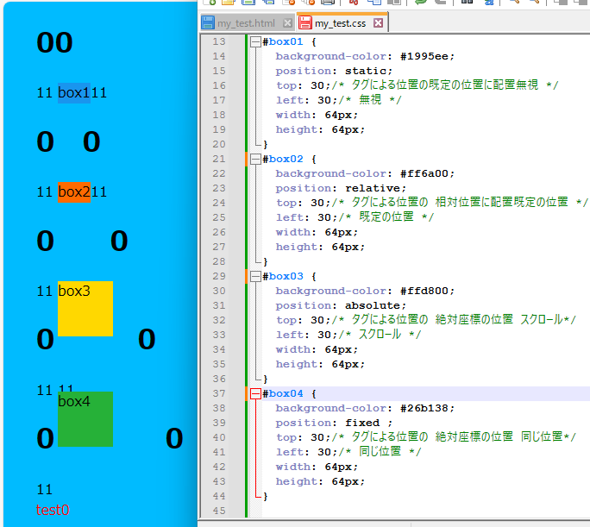Switch to the my_test.html tab
This screenshot has width=590, height=527.
[247, 23]
